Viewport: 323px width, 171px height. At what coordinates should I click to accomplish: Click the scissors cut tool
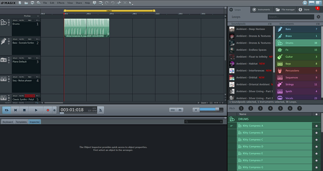119,3
